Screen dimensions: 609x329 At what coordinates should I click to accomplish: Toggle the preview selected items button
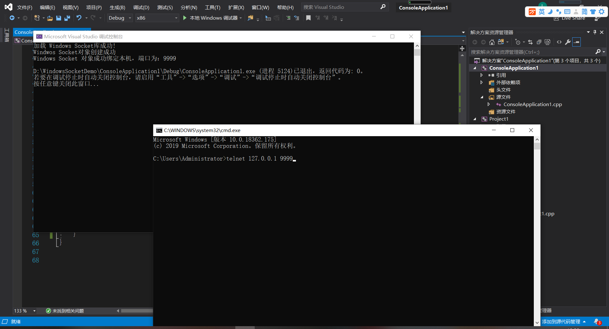577,42
